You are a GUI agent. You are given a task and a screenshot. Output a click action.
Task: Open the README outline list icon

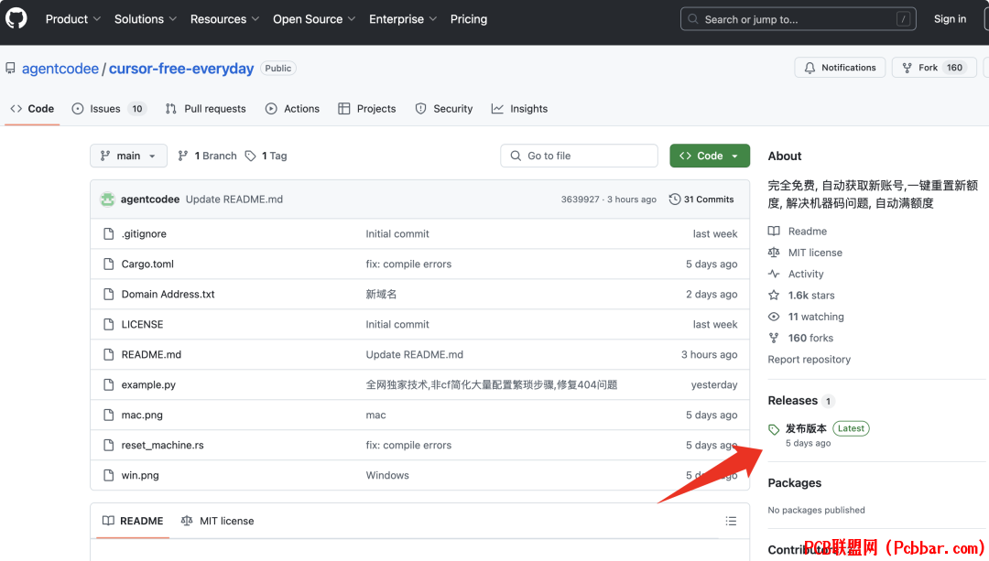point(731,521)
